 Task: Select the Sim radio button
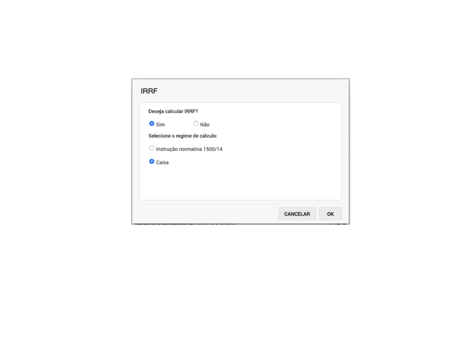(x=152, y=124)
